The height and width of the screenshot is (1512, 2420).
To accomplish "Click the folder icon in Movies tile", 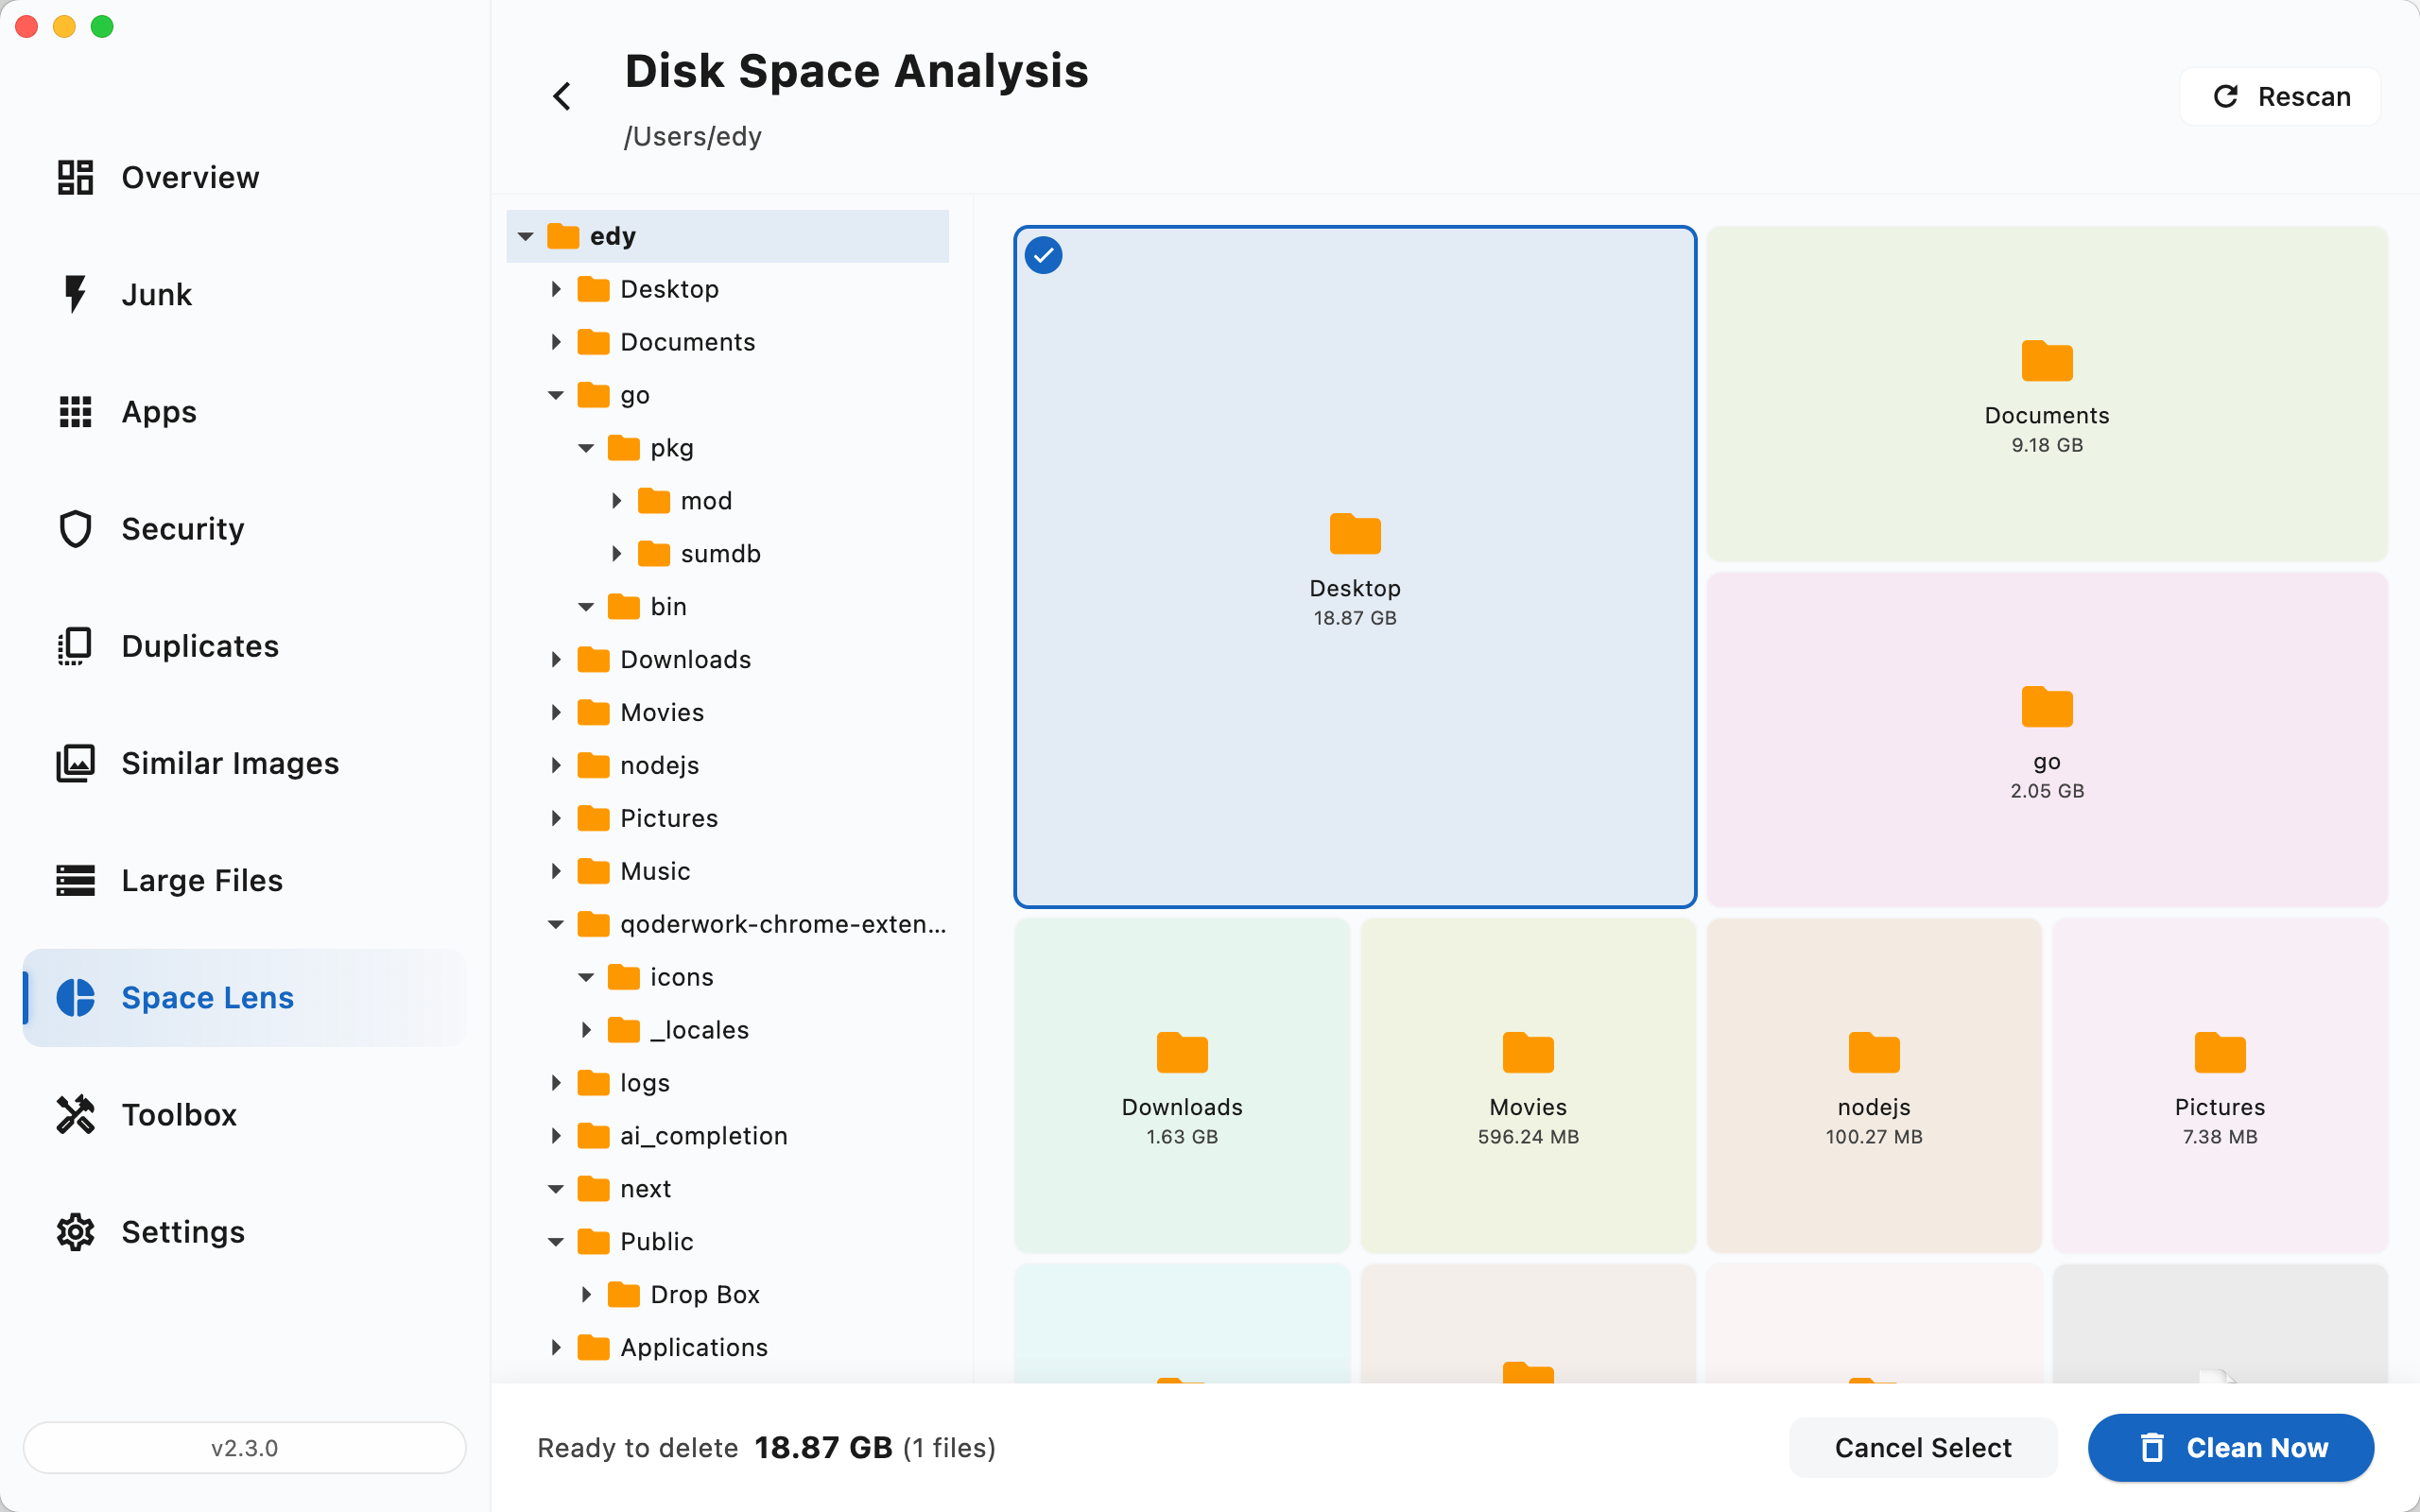I will point(1528,1052).
